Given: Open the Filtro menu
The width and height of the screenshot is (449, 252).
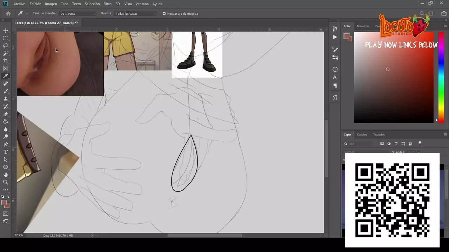Looking at the screenshot, I should point(107,4).
